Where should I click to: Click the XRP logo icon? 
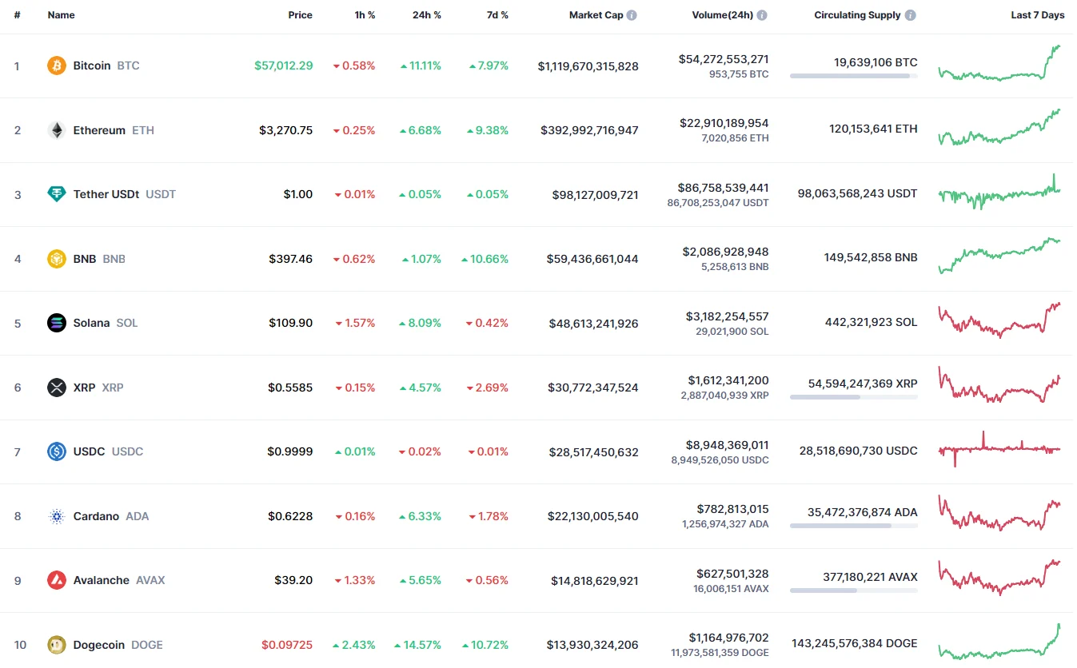click(57, 388)
